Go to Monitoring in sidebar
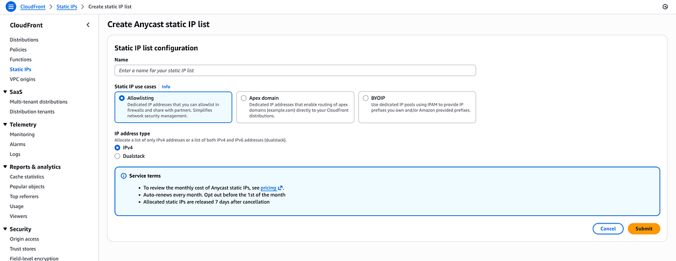Viewport: 676px width, 261px height. tap(22, 135)
